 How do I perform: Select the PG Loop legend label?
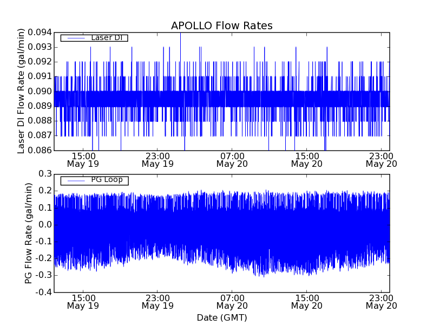pyautogui.click(x=107, y=180)
